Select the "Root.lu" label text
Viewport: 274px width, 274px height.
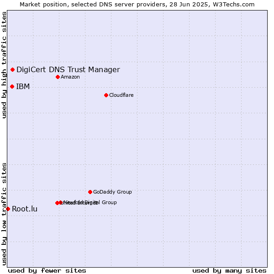click(25, 209)
